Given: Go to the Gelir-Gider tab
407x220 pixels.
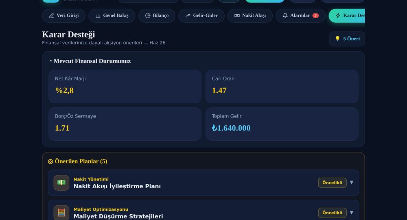Looking at the screenshot, I should pos(201,15).
